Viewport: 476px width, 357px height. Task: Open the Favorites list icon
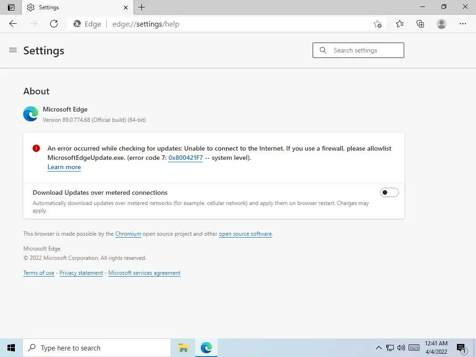tap(400, 24)
